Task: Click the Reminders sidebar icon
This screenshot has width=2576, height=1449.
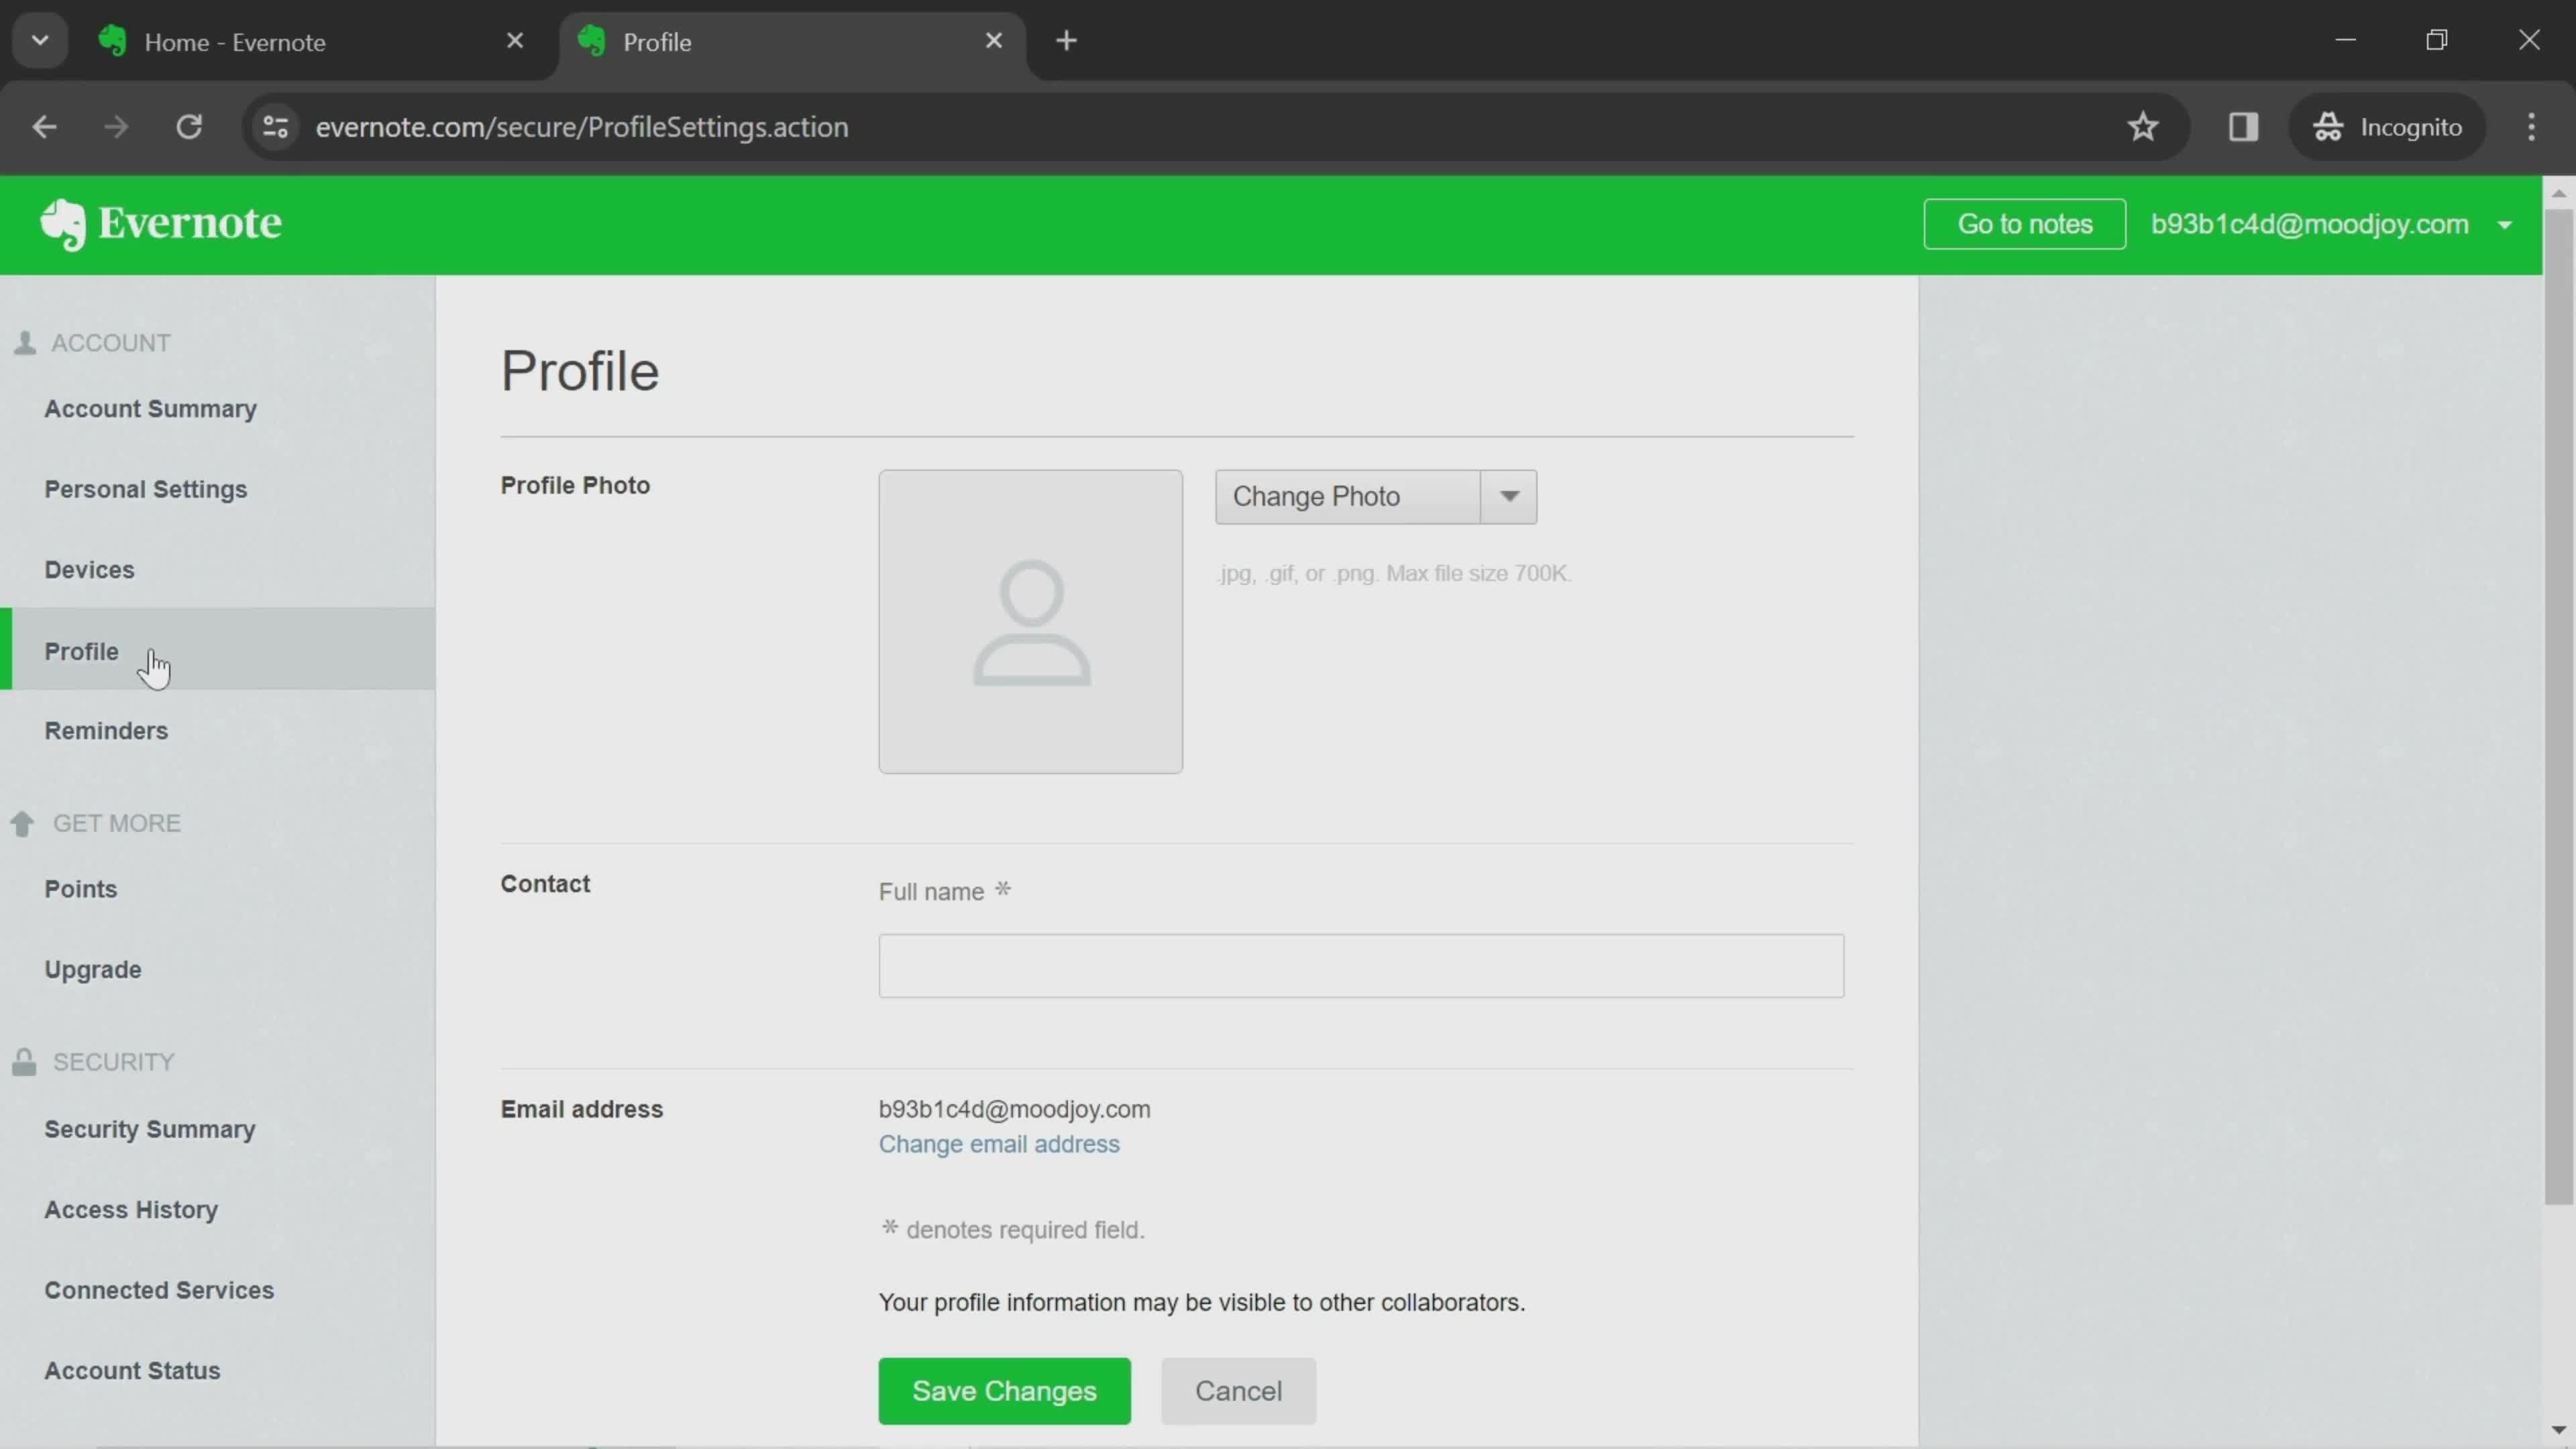Action: click(x=106, y=731)
